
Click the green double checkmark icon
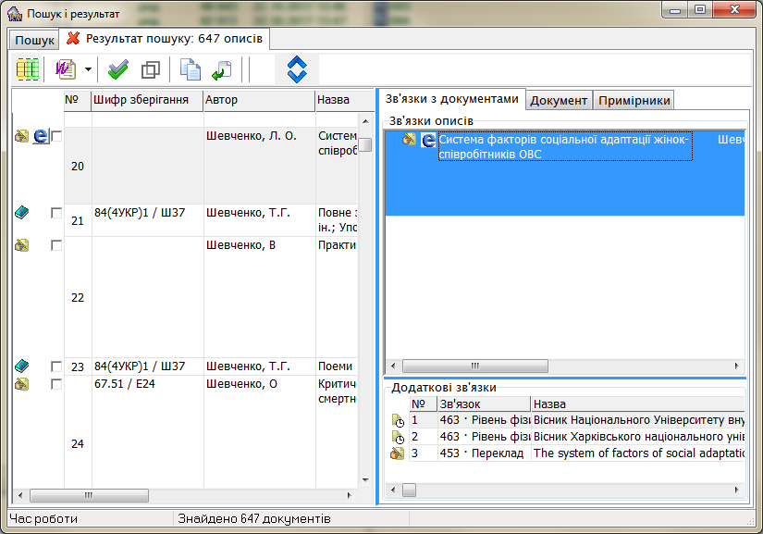pos(118,69)
